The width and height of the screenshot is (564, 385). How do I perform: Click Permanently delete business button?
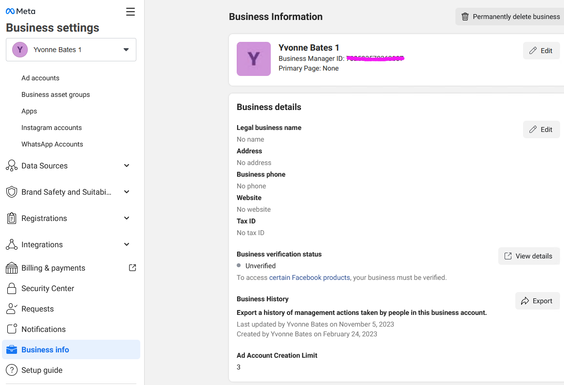point(510,17)
